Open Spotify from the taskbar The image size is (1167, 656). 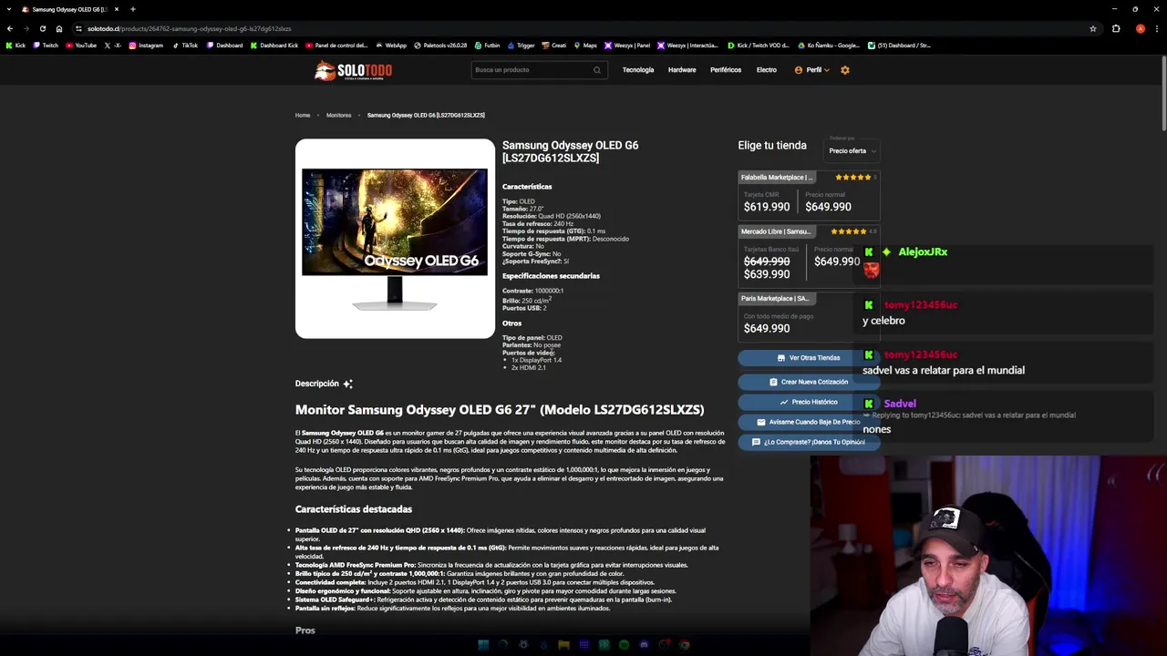click(624, 645)
